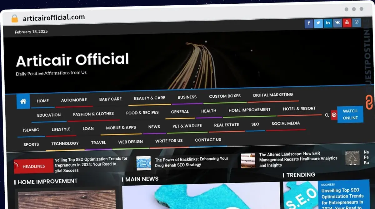This screenshot has height=209, width=375.
Task: Open the Baby Care category
Action: (x=110, y=99)
